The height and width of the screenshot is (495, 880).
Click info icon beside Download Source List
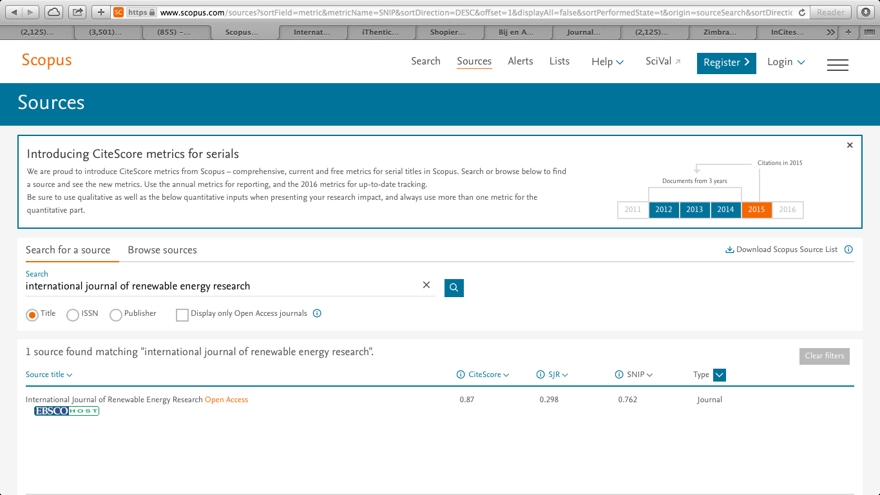click(848, 249)
